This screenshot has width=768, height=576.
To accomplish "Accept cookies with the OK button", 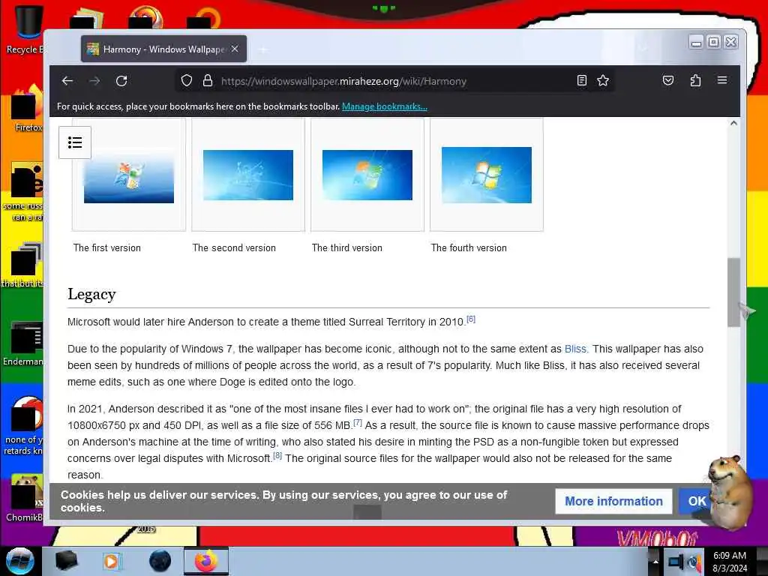I will click(x=695, y=501).
